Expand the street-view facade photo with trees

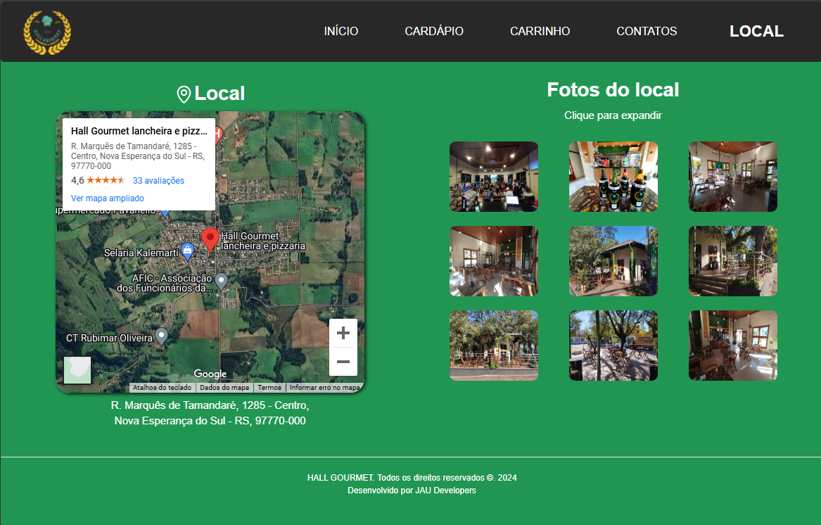pos(494,346)
